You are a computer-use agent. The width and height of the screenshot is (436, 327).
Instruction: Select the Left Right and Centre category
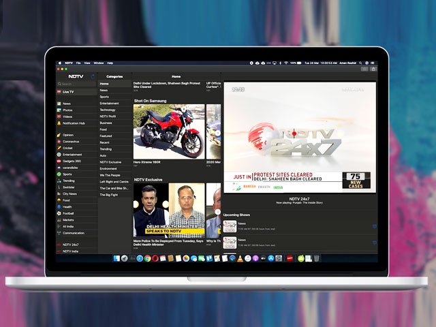click(114, 182)
